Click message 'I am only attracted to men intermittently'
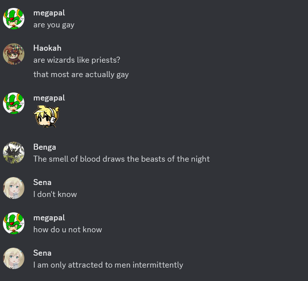308x281 pixels. (x=108, y=265)
